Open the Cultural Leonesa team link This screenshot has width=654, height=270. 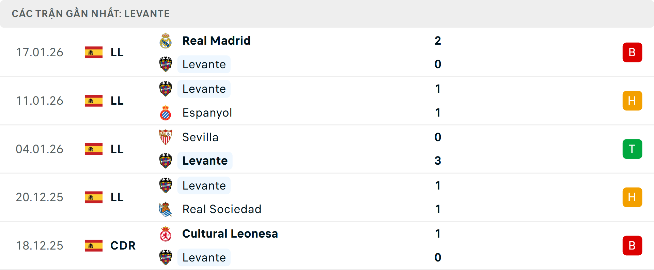230,234
